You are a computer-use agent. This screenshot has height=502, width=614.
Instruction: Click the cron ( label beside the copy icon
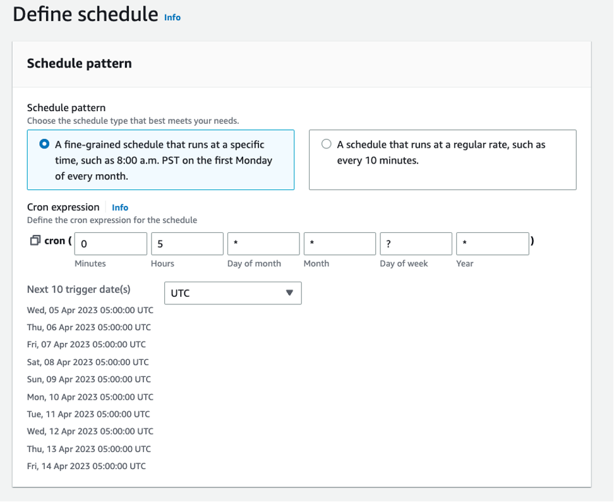57,240
